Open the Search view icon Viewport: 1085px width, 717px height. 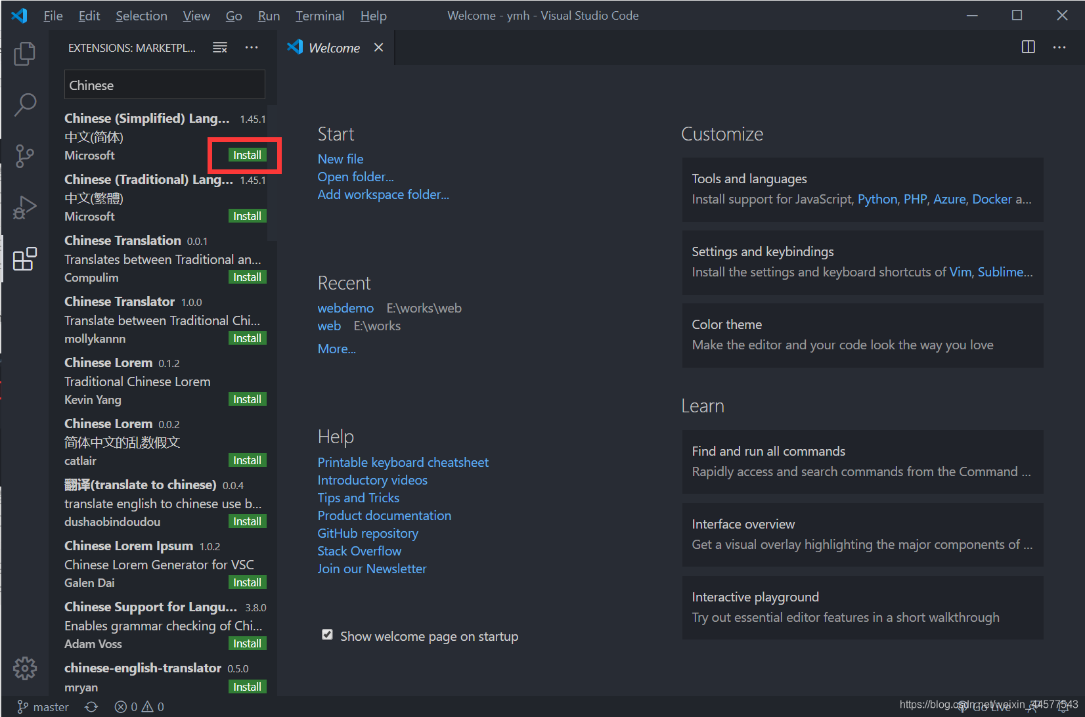[24, 104]
